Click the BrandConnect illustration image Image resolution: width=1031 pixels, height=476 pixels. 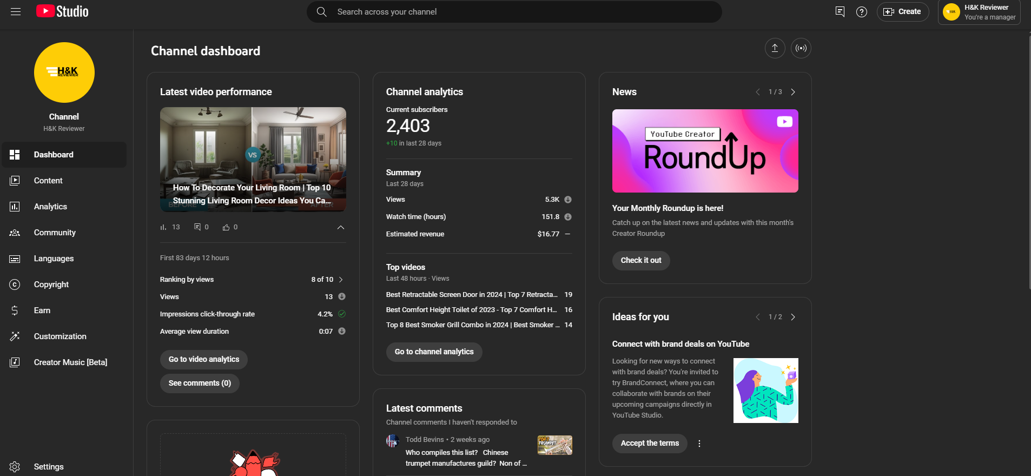click(x=766, y=391)
